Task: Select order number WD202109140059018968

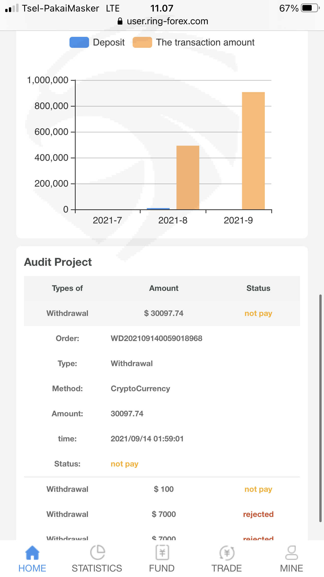Action: point(156,338)
